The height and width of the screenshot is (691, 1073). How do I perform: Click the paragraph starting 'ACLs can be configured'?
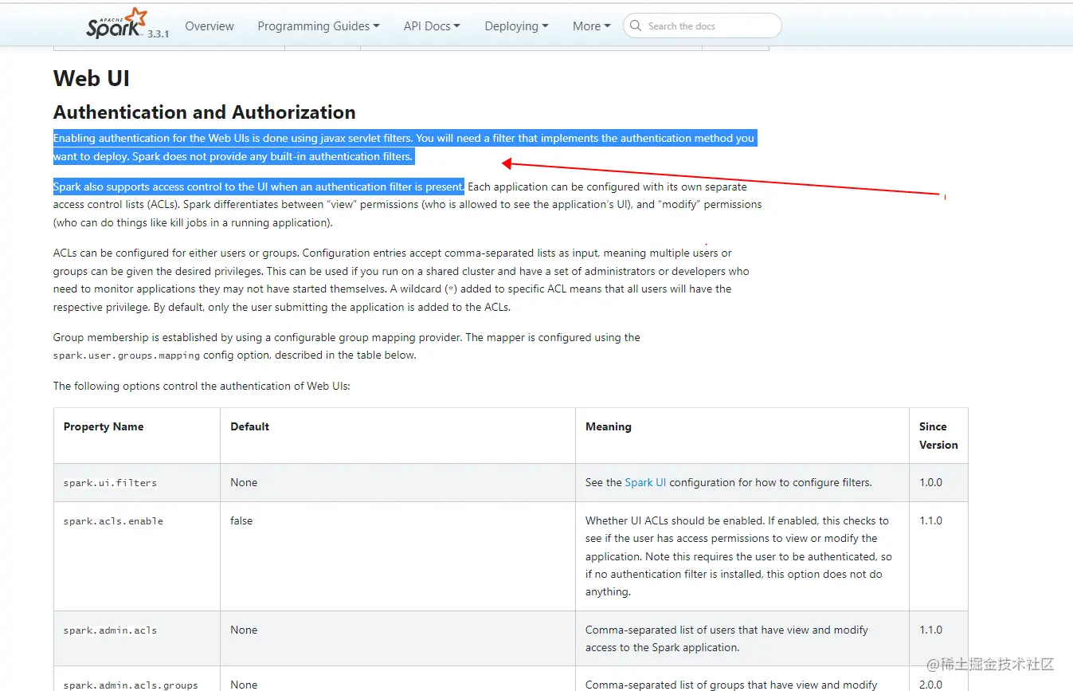[401, 280]
